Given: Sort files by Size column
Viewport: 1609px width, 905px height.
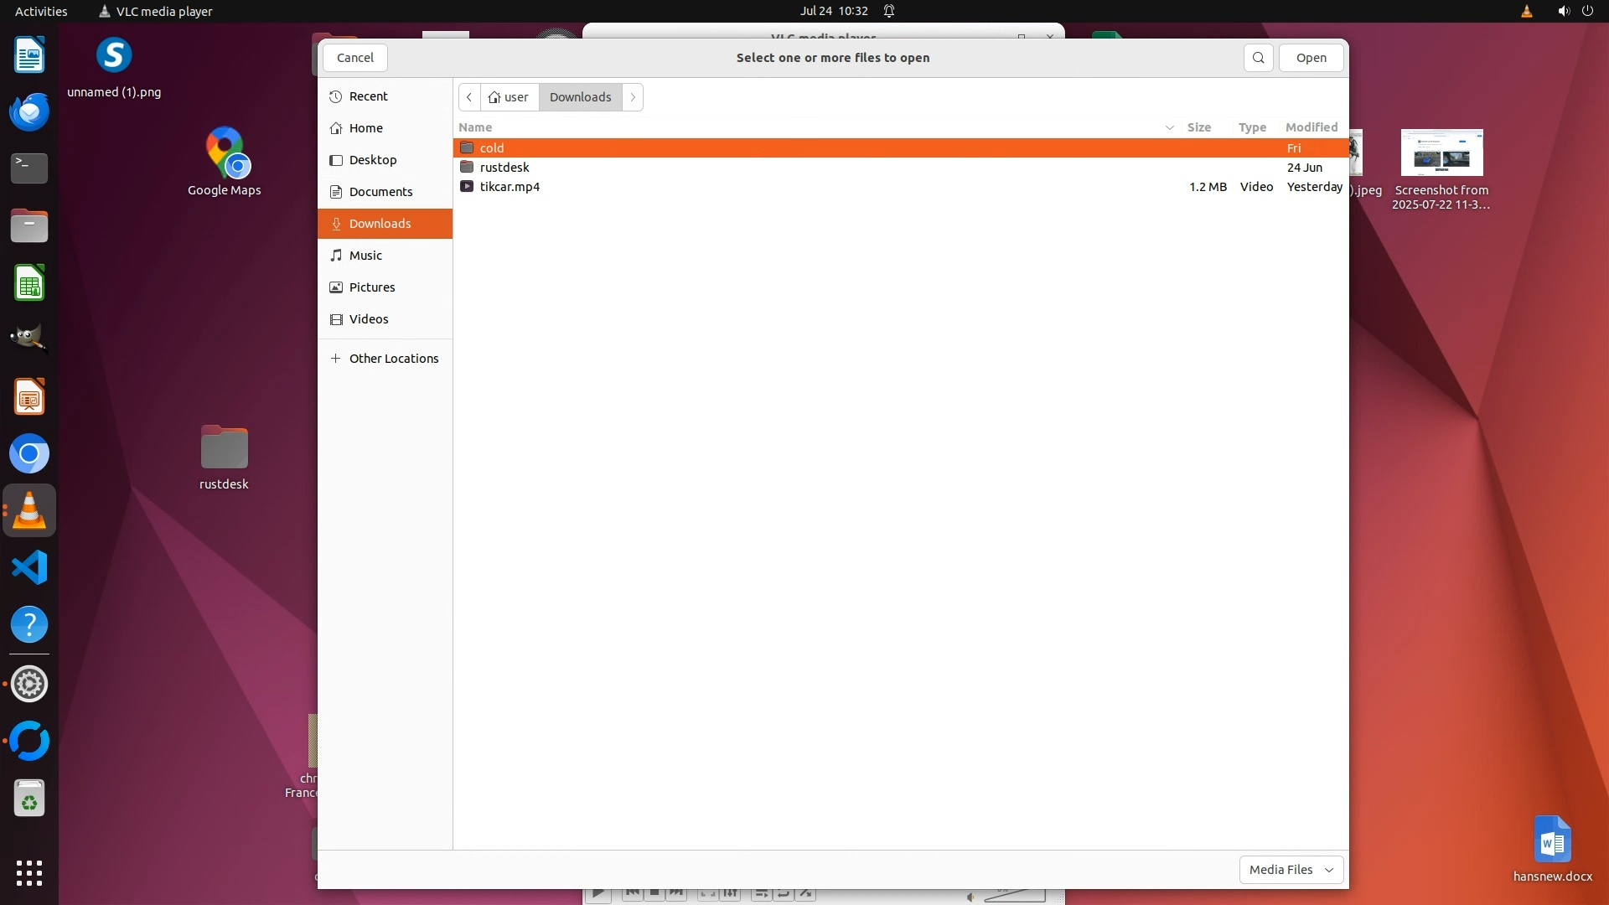Looking at the screenshot, I should (x=1198, y=127).
